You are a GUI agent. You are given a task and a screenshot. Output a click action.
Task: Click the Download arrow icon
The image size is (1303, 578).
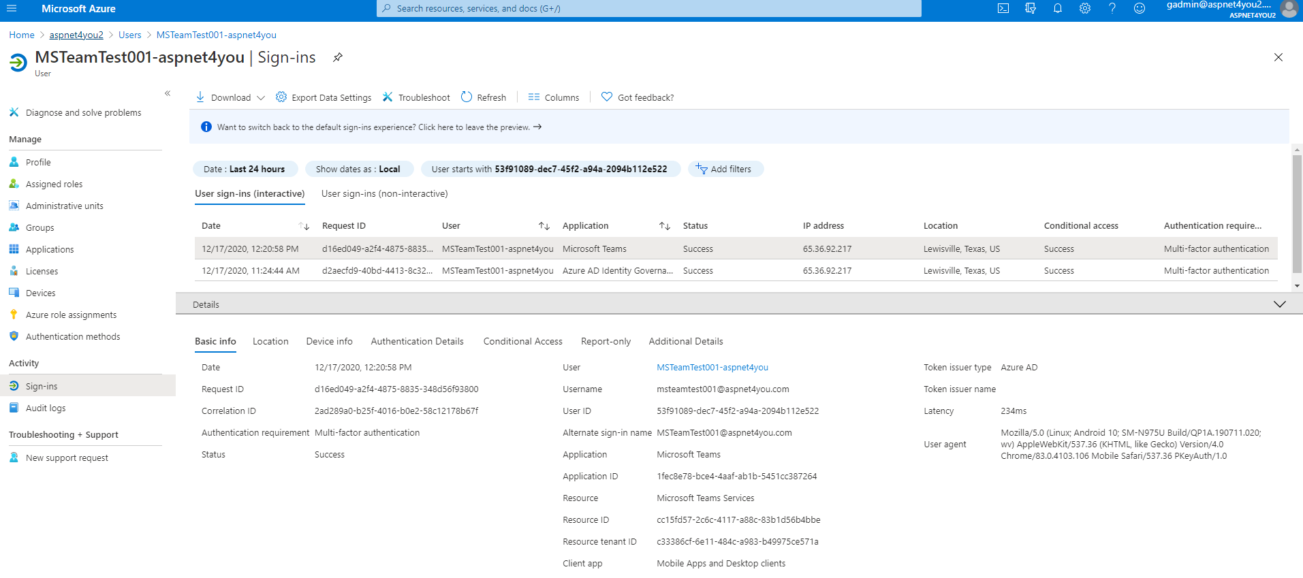200,97
